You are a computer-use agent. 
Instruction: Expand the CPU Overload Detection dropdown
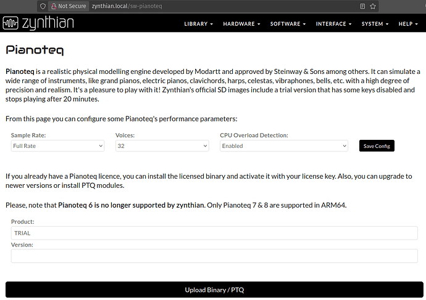pos(284,146)
